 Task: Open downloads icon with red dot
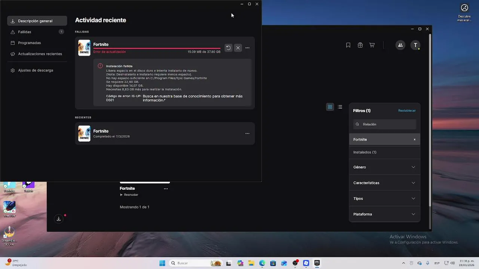[59, 219]
